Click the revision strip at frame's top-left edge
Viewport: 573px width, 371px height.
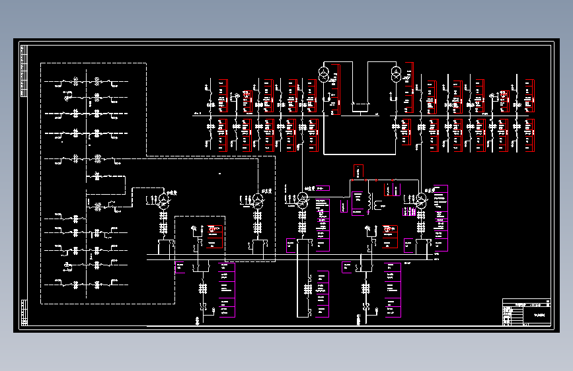tap(24, 71)
